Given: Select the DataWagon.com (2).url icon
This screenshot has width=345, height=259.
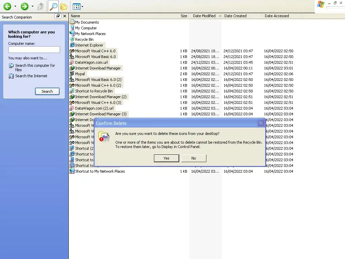Looking at the screenshot, I should tap(72, 108).
